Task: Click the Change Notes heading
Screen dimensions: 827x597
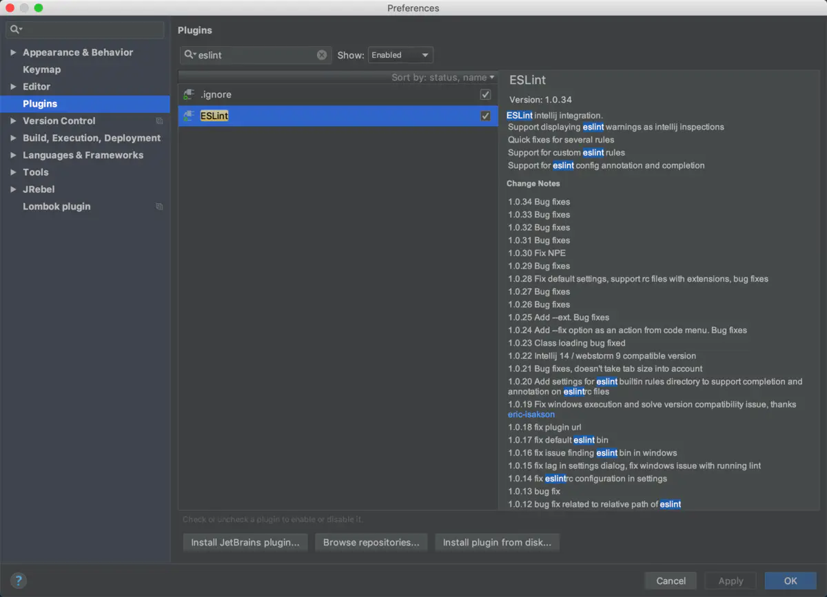Action: click(x=533, y=184)
